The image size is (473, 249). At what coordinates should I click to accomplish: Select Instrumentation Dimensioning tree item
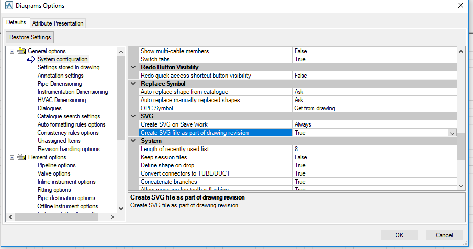tap(73, 92)
